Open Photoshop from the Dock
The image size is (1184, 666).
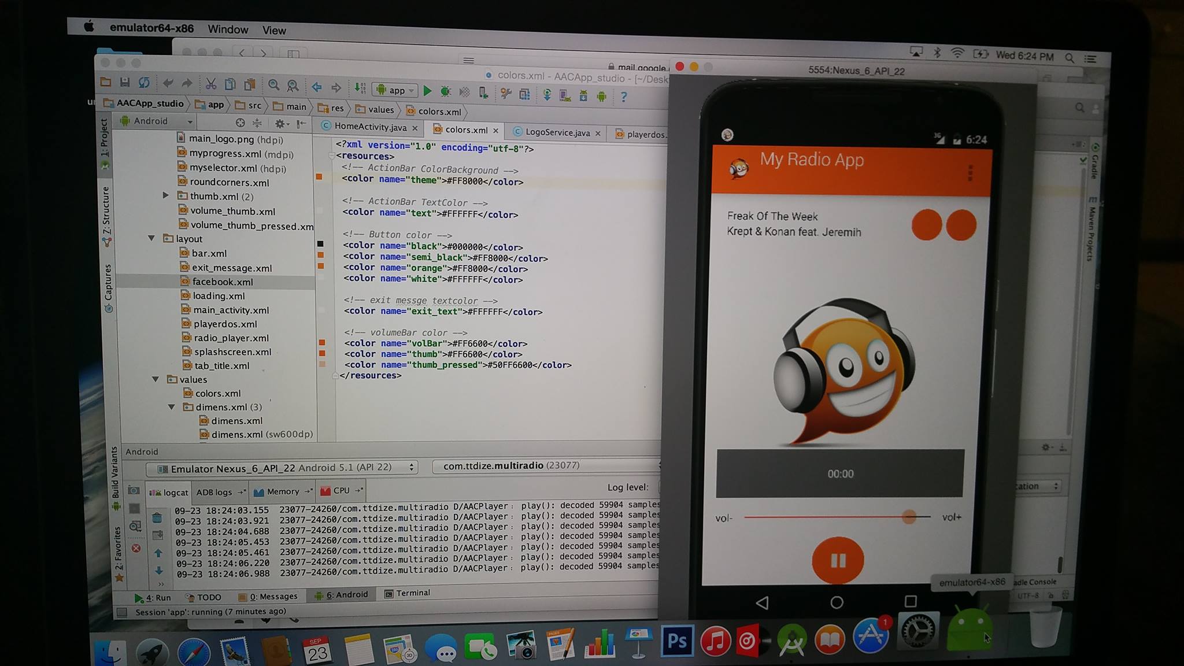tap(677, 641)
